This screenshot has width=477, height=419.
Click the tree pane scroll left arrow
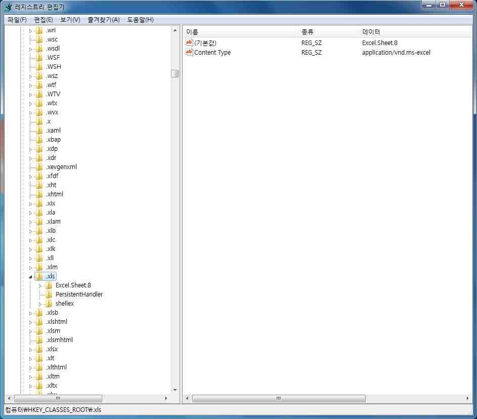click(x=9, y=398)
